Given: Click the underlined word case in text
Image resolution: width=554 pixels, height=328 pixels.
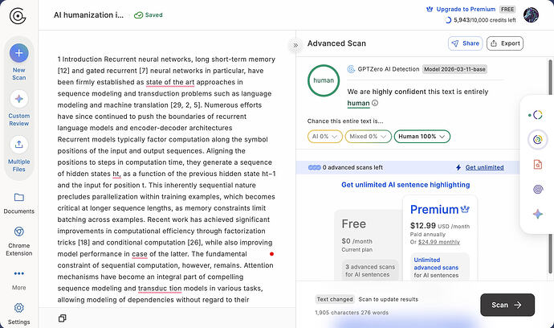Looking at the screenshot, I should [140, 254].
